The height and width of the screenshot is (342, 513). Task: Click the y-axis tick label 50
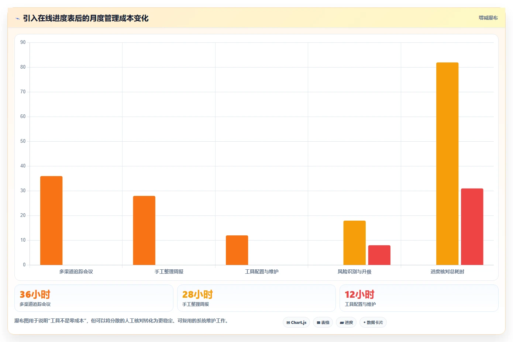click(23, 141)
